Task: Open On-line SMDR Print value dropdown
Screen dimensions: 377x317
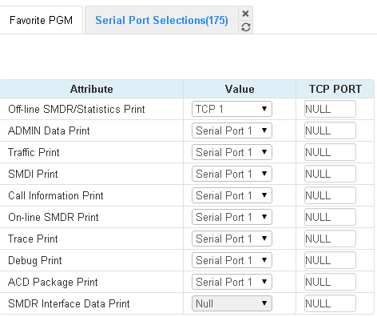Action: point(232,217)
